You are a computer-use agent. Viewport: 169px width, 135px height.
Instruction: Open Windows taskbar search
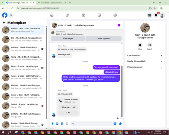[x=9, y=132]
